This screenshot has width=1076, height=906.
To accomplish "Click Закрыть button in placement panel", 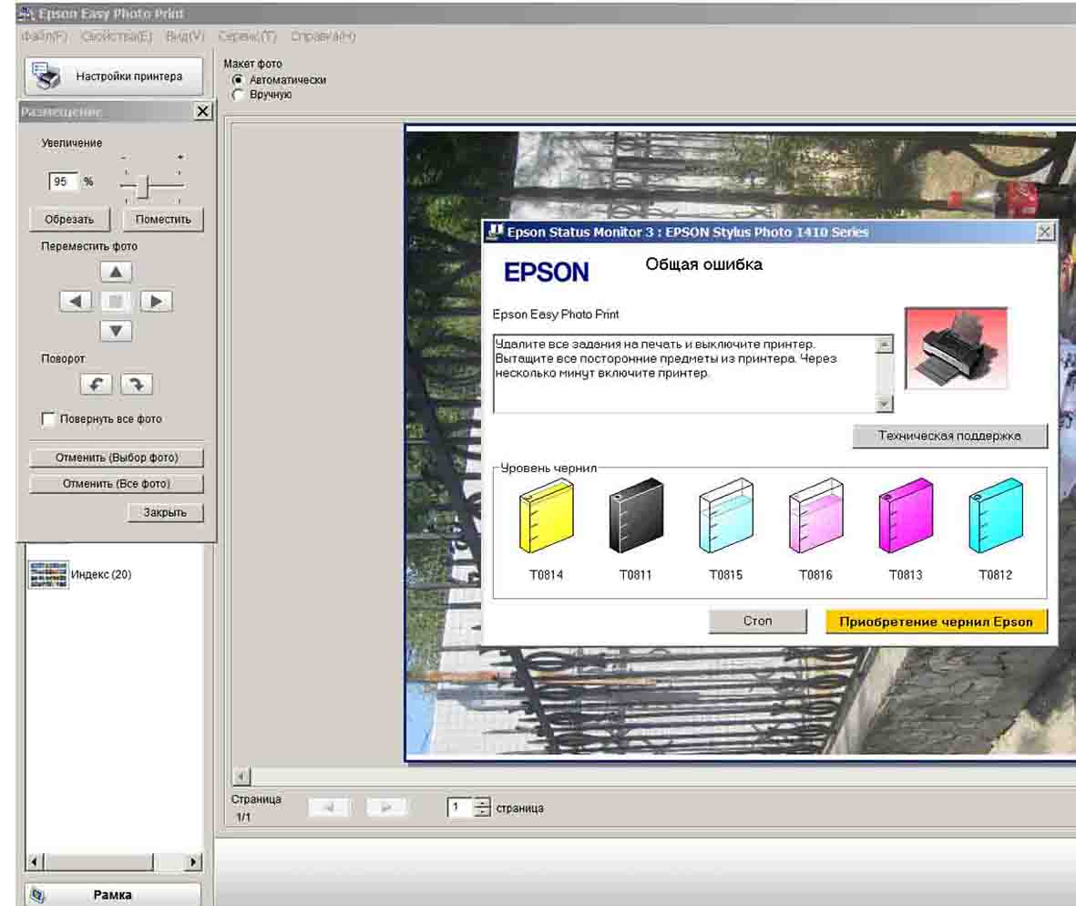I will pos(165,513).
